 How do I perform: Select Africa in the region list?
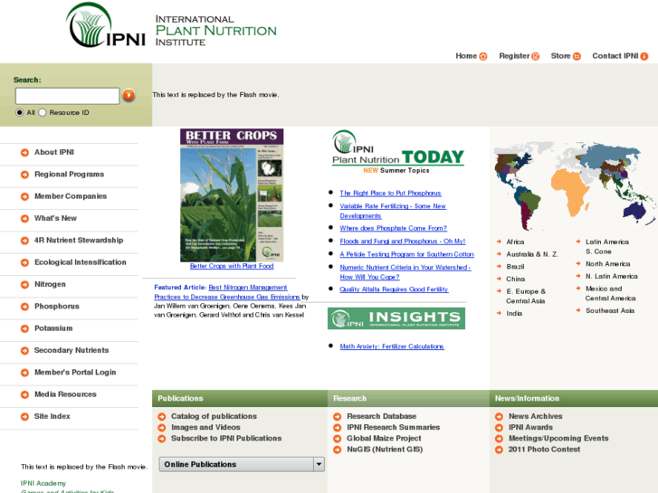515,242
